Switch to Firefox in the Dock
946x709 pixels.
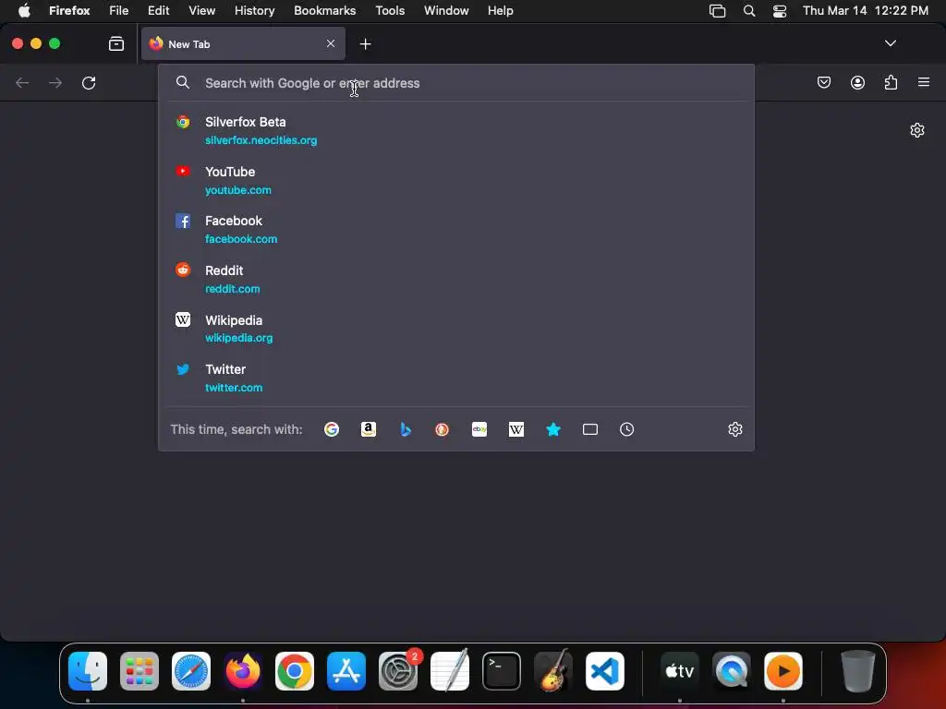[x=243, y=671]
